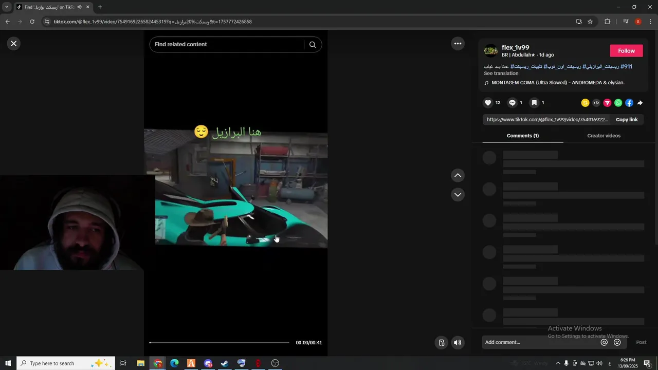Open File Explorer from the taskbar

click(x=140, y=363)
